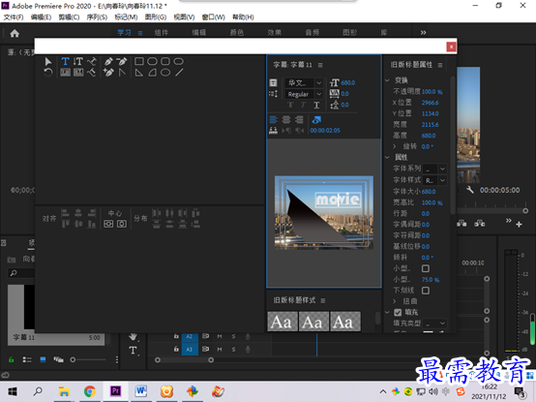Mute track A2 with M button
This screenshot has height=402, width=536.
[x=220, y=337]
